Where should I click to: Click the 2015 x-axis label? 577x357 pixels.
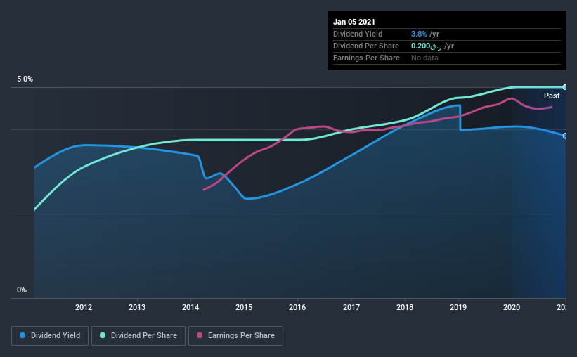tap(244, 307)
